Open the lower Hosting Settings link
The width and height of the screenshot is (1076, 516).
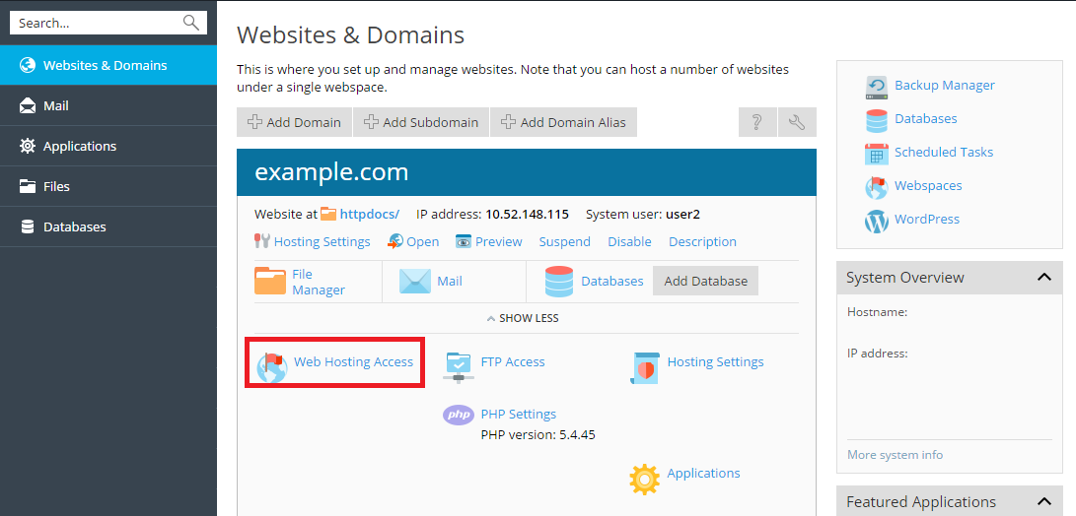[716, 361]
